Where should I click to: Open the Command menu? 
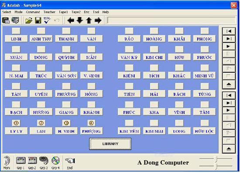coord(33,12)
